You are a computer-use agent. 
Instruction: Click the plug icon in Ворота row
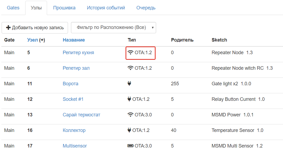[x=129, y=84]
